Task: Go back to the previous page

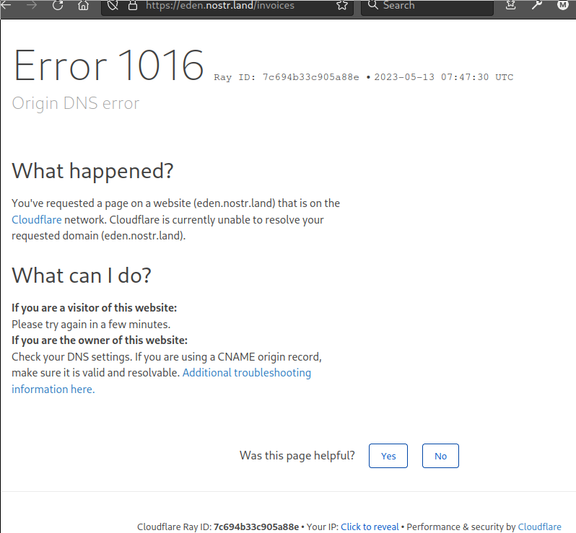Action: pos(7,5)
